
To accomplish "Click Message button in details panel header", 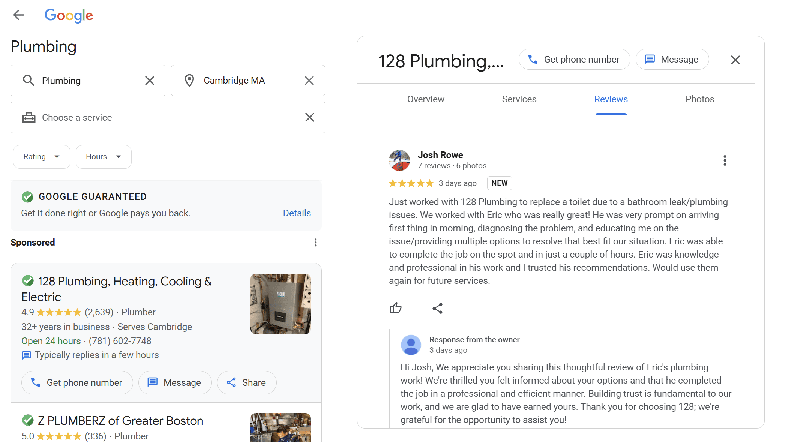I will [x=672, y=59].
